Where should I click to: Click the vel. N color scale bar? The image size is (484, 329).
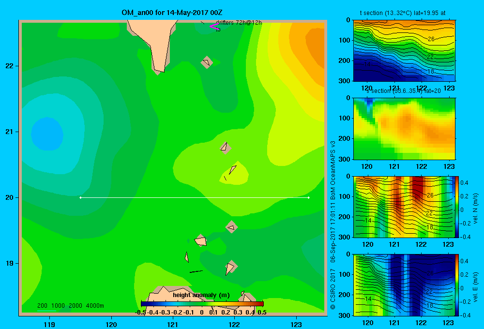coord(457,207)
